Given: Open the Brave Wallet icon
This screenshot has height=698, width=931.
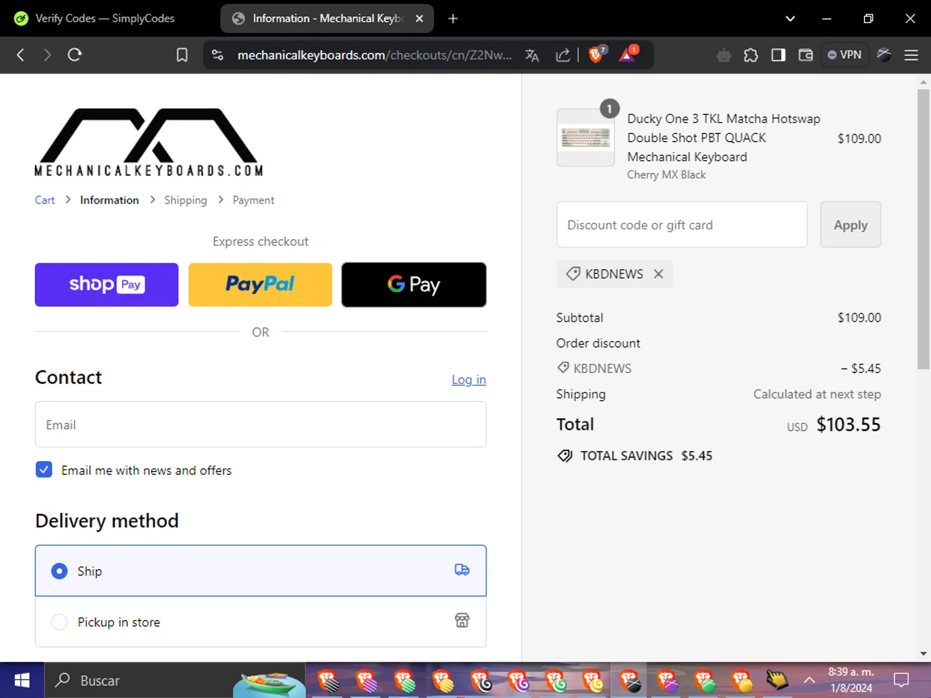Looking at the screenshot, I should click(x=806, y=55).
